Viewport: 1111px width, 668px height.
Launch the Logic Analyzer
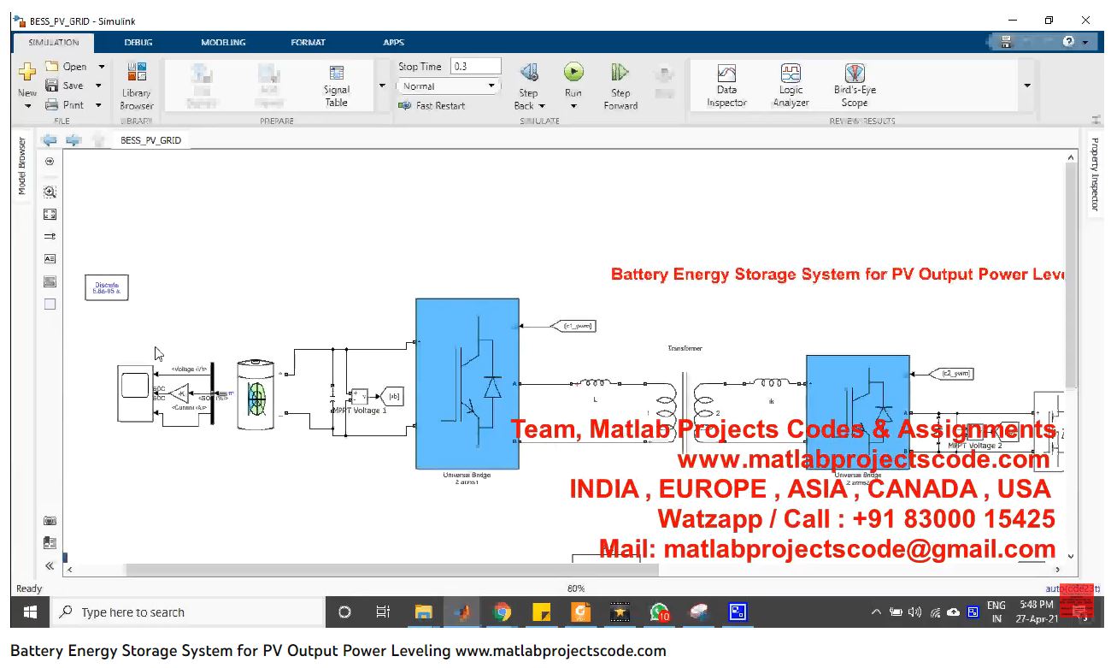coord(791,85)
